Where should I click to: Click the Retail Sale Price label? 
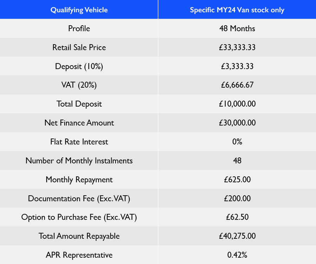coord(79,47)
